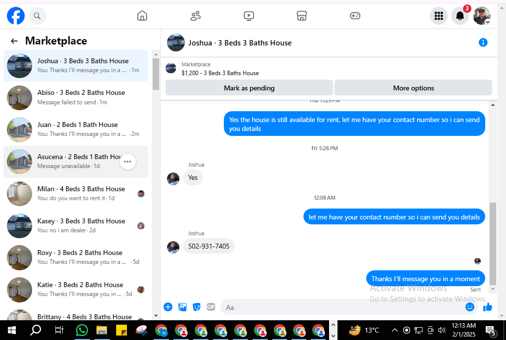Screen dimensions: 506x340
Task: Open the Notifications bell
Action: pyautogui.click(x=460, y=16)
